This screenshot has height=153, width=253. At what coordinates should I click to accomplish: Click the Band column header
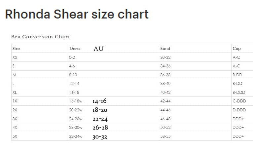click(165, 49)
